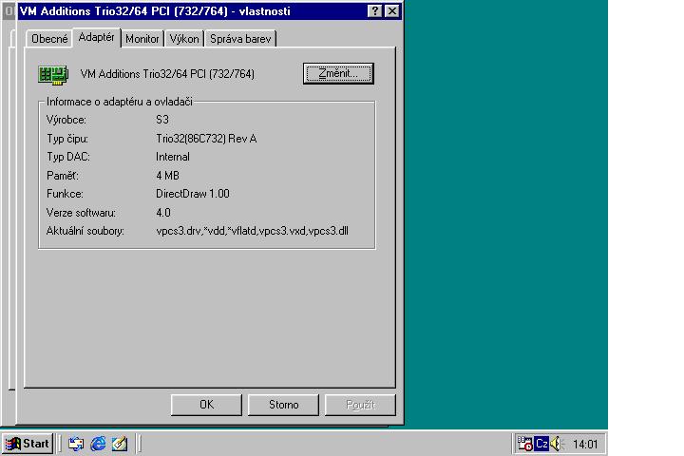Open the Monitor tab
This screenshot has height=456, width=684.
tap(142, 39)
